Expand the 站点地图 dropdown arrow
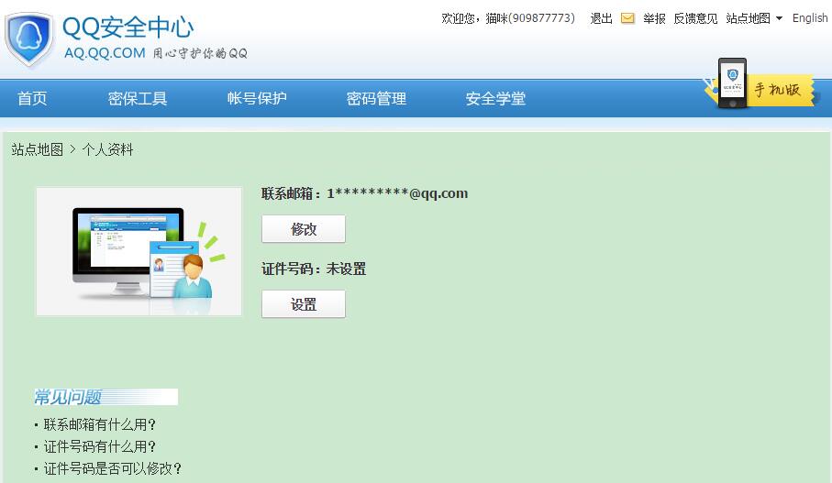The height and width of the screenshot is (483, 832). 779,18
